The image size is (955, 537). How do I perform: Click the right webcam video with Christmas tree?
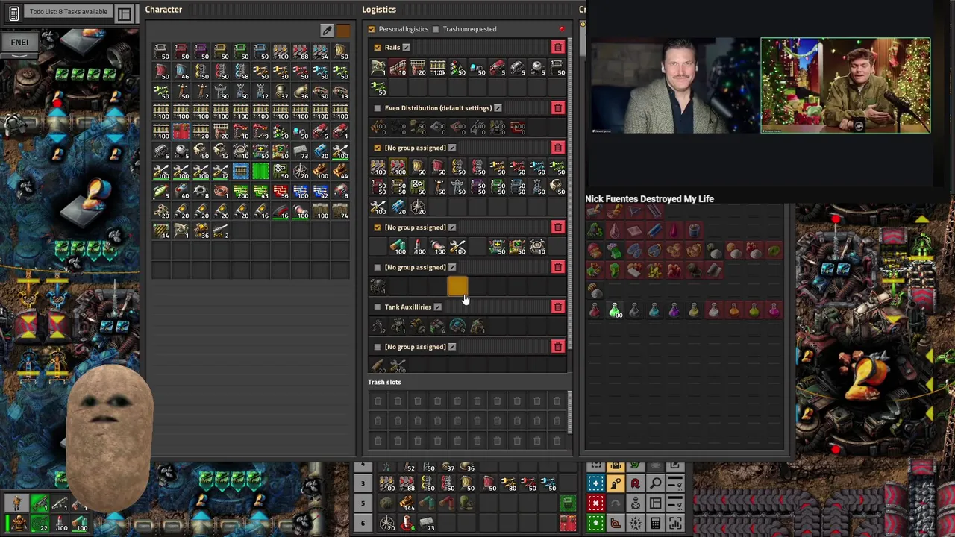(x=845, y=86)
